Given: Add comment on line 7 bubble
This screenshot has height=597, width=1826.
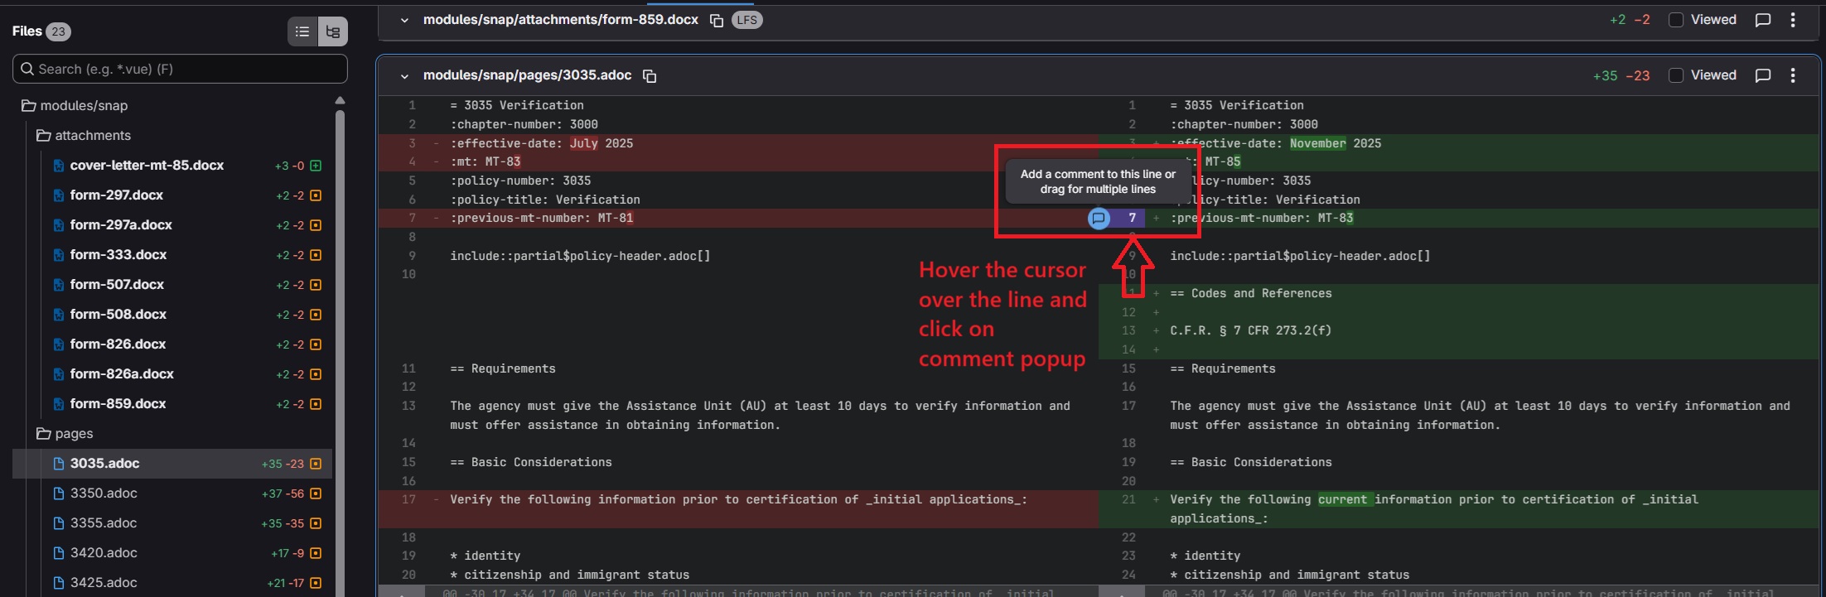Looking at the screenshot, I should click(x=1099, y=219).
